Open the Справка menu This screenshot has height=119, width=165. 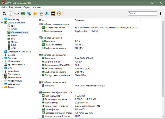(37, 7)
